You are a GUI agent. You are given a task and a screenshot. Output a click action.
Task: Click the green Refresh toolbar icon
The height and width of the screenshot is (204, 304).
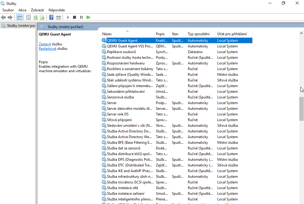[x=35, y=18]
